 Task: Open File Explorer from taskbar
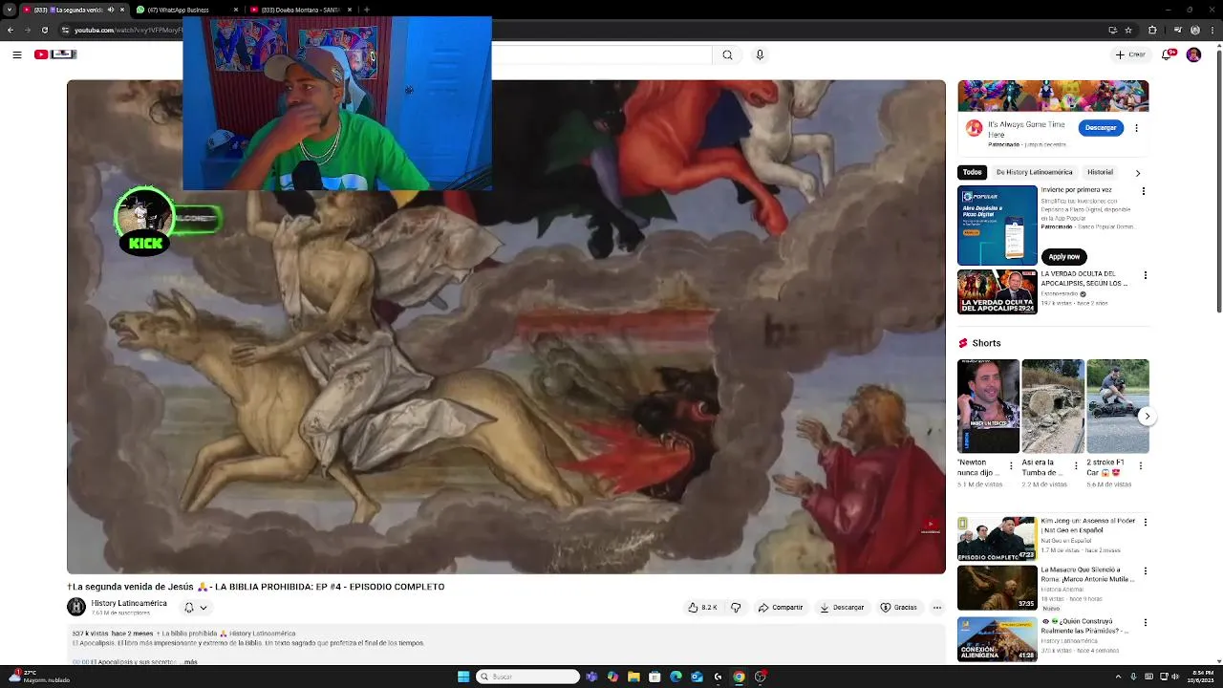click(x=633, y=677)
